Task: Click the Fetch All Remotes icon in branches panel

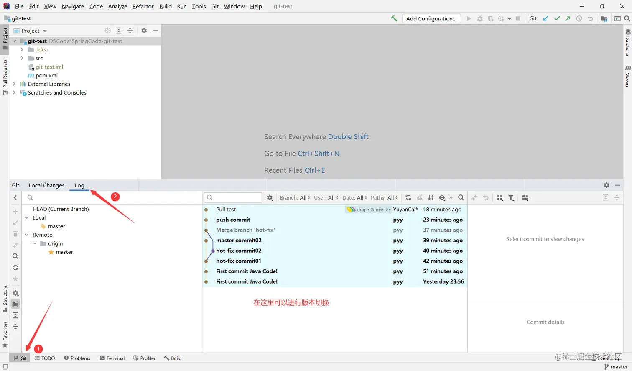Action: coord(15,268)
